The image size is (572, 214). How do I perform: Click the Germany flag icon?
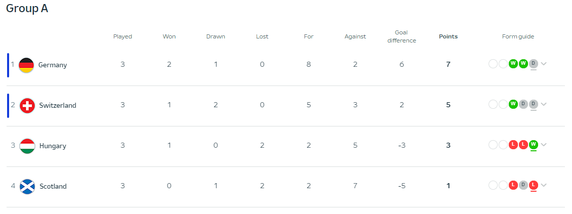click(x=26, y=65)
